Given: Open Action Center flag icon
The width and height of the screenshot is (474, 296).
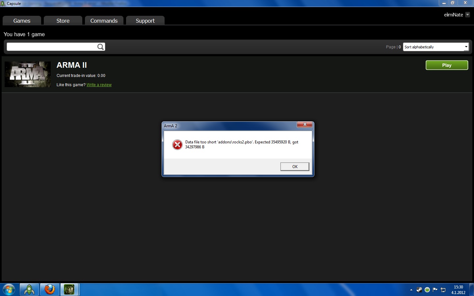Looking at the screenshot, I should click(x=435, y=290).
